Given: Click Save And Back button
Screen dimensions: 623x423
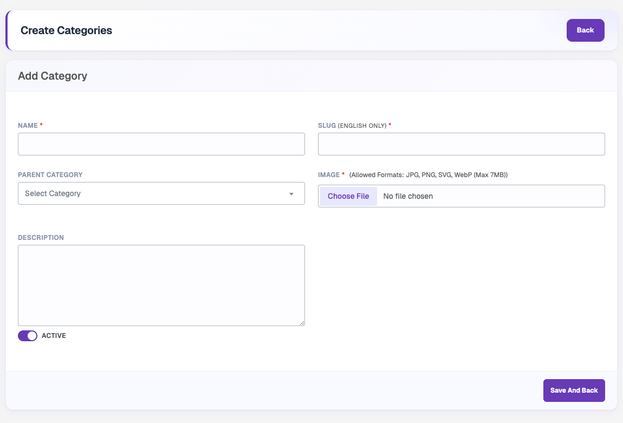Looking at the screenshot, I should pyautogui.click(x=574, y=391).
